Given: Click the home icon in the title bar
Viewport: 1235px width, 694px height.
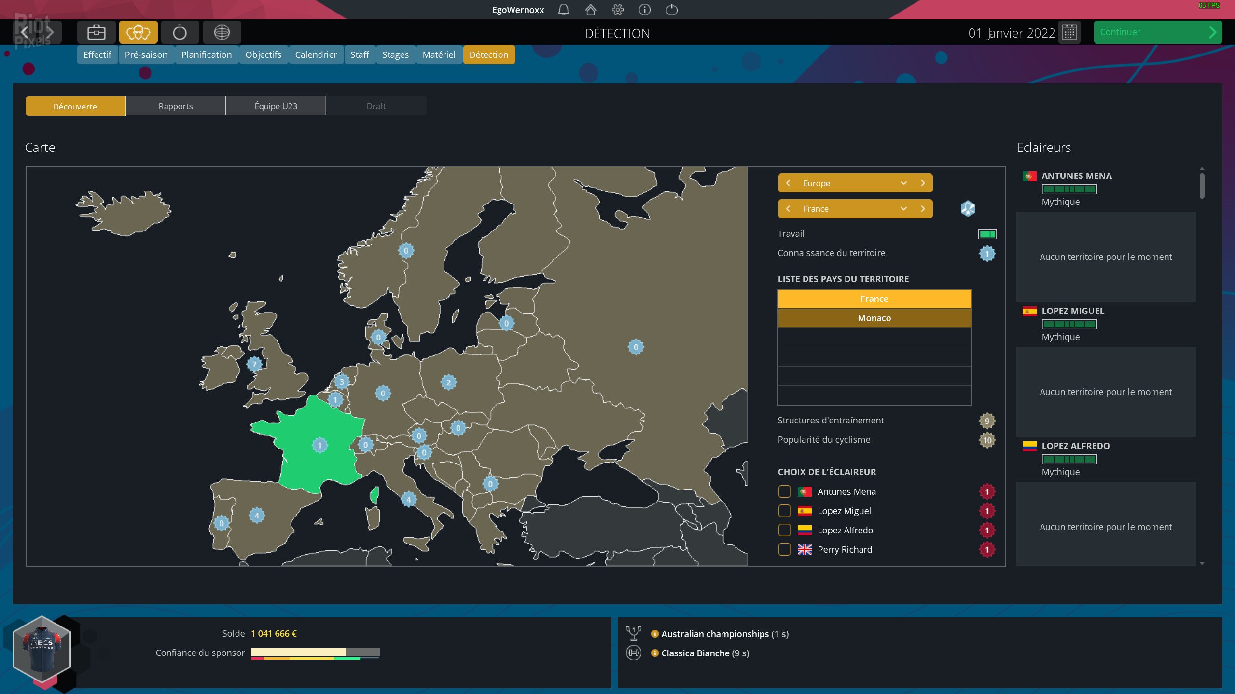Looking at the screenshot, I should tap(590, 9).
